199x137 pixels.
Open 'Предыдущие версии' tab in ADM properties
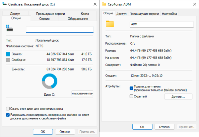pos(144,14)
